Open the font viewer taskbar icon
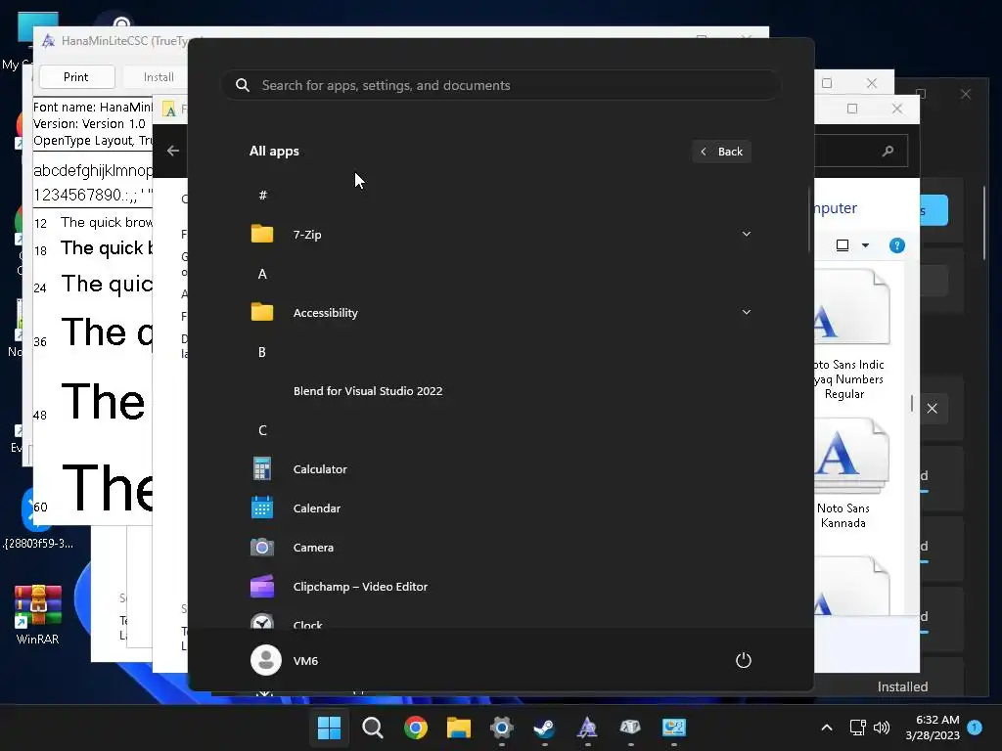 click(587, 728)
